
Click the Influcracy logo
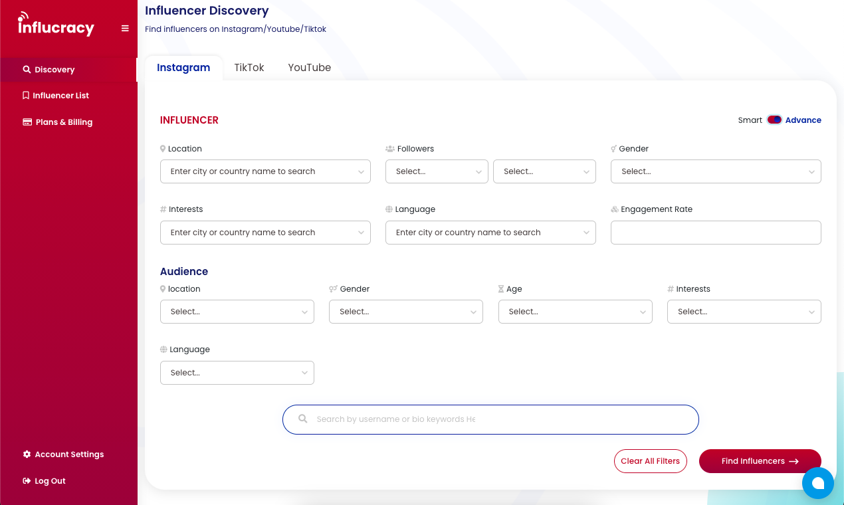(56, 25)
